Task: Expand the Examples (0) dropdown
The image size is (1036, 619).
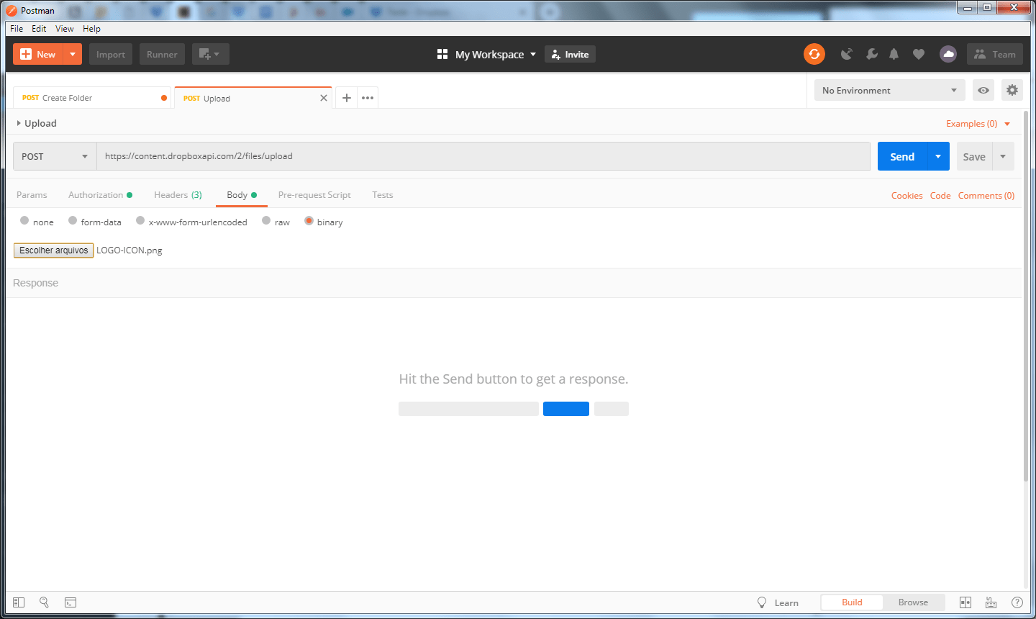Action: tap(978, 124)
